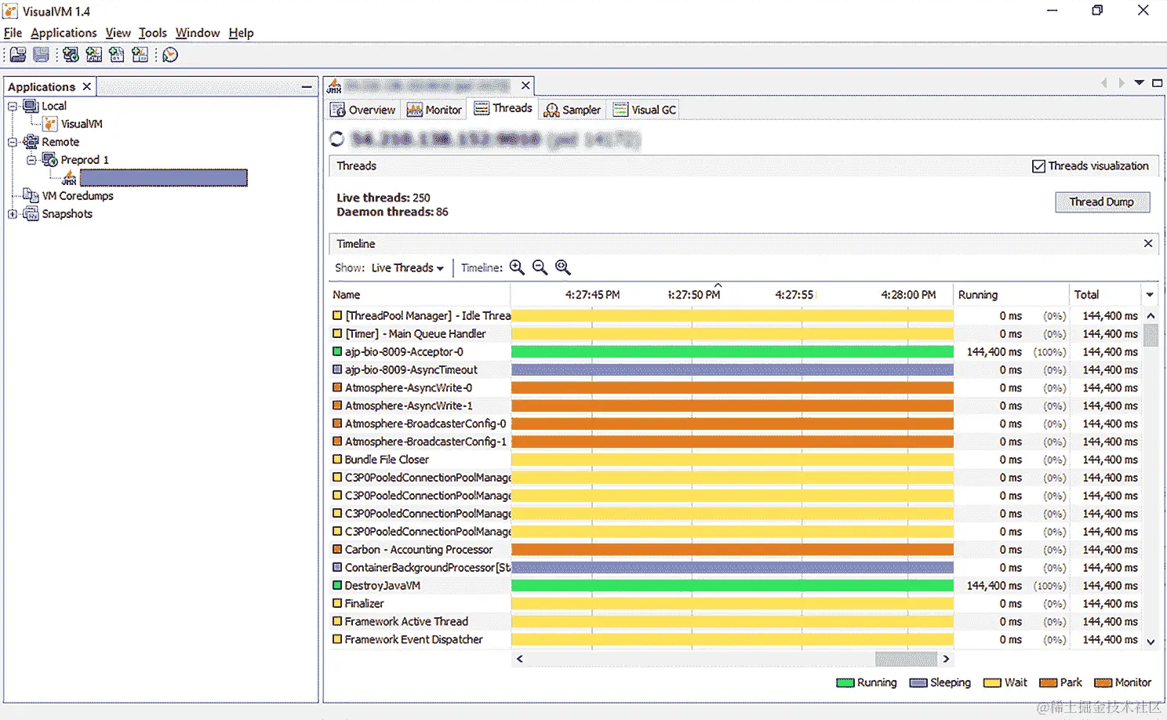Click the Local computer icon in tree
The width and height of the screenshot is (1167, 720).
click(31, 106)
